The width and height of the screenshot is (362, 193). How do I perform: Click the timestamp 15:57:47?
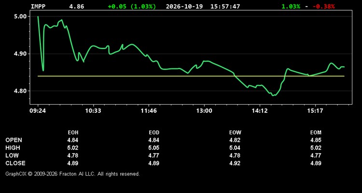tap(225, 6)
